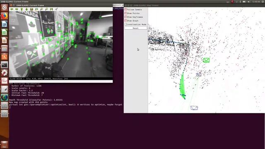Click the 'Number of Features: 1200' terminal line
265x149 pixels.
point(25,86)
